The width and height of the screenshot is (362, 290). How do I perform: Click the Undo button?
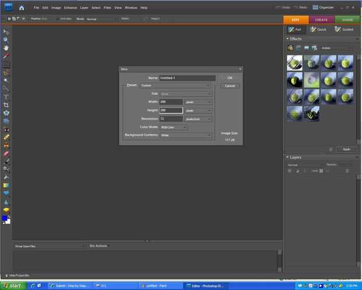click(x=283, y=8)
